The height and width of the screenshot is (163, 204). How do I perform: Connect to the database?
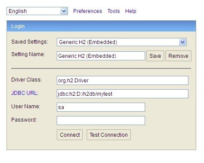70,135
